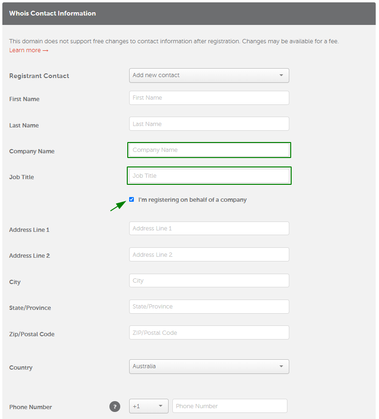Click the caret beside the +1 code
This screenshot has height=419, width=379.
pos(161,406)
